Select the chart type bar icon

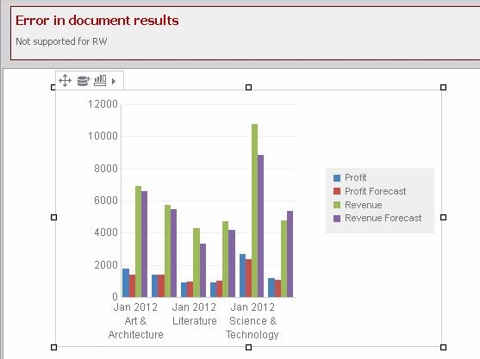[x=100, y=80]
